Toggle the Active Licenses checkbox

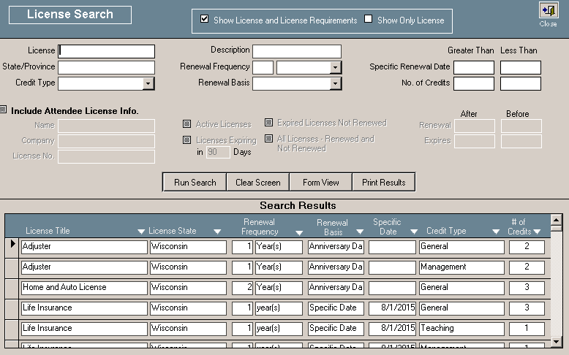click(187, 124)
